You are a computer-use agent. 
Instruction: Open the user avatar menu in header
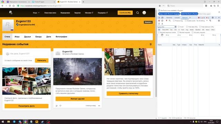coord(144,13)
